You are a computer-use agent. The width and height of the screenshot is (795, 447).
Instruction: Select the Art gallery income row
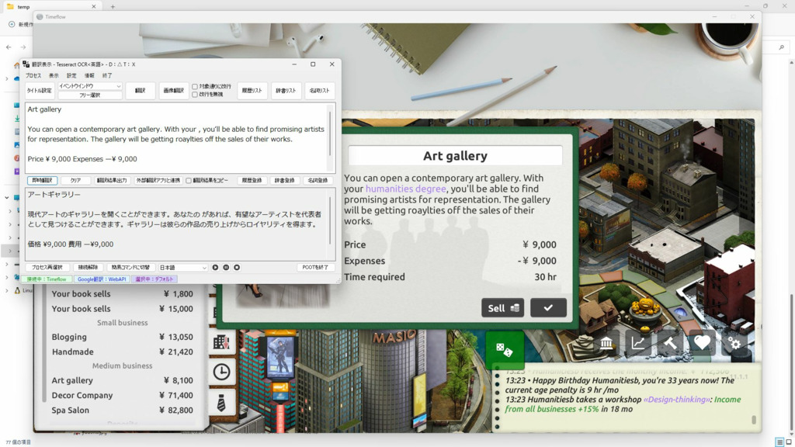click(122, 380)
